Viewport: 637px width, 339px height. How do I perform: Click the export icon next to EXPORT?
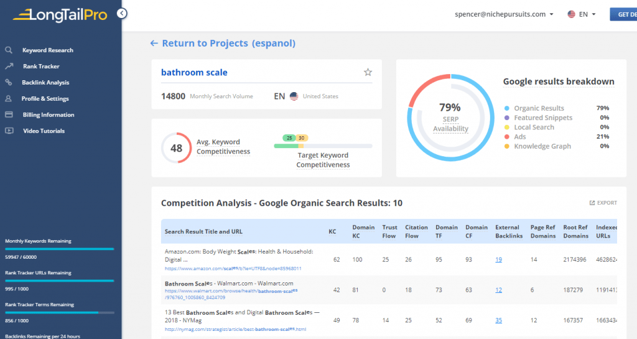pos(592,203)
